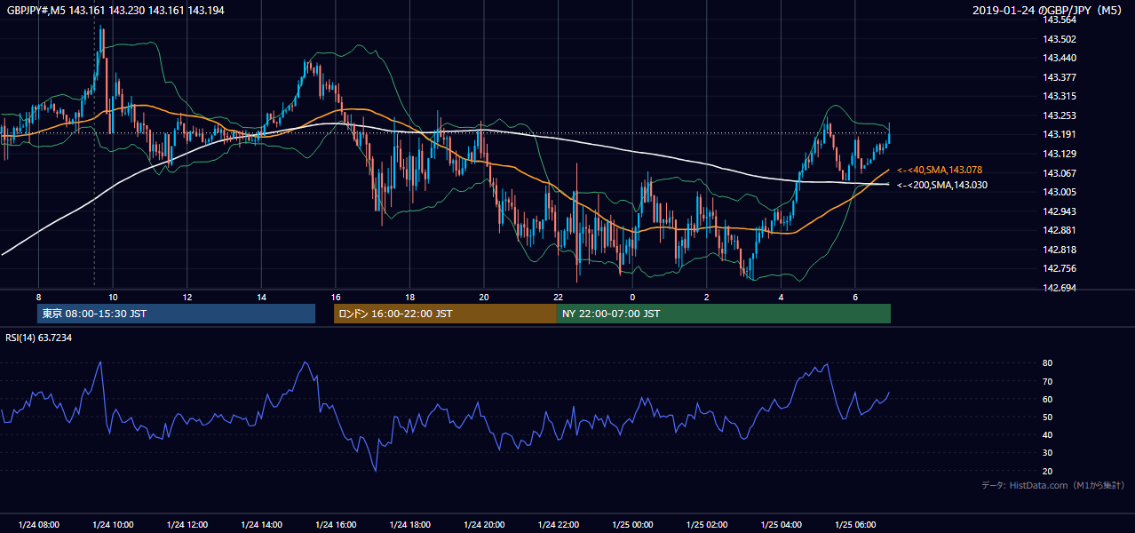Click hour tick 8 under the price chart
The image size is (1135, 533).
pos(38,297)
